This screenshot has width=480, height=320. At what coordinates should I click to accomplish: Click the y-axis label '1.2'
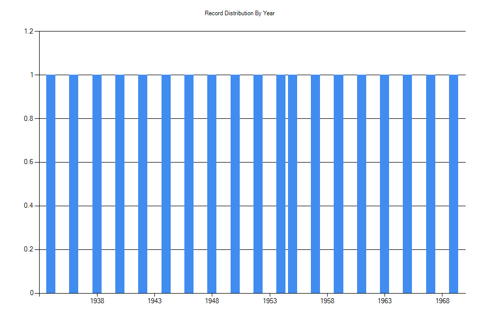pos(28,30)
